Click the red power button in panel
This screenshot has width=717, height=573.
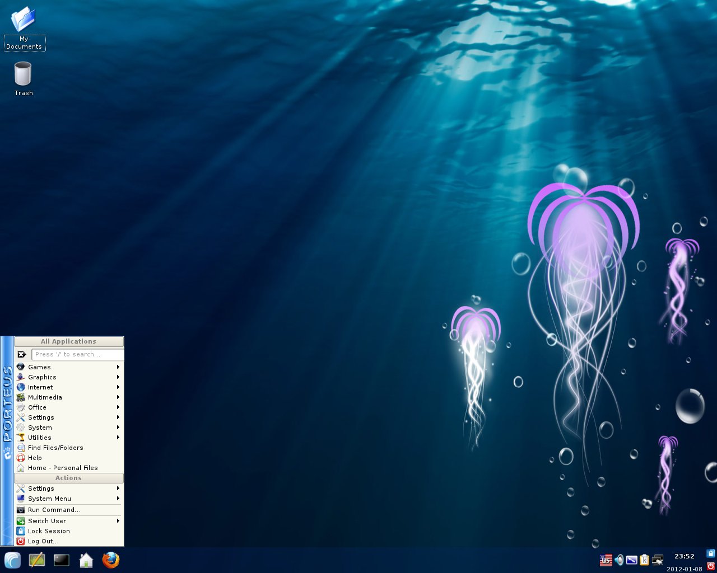pos(711,566)
